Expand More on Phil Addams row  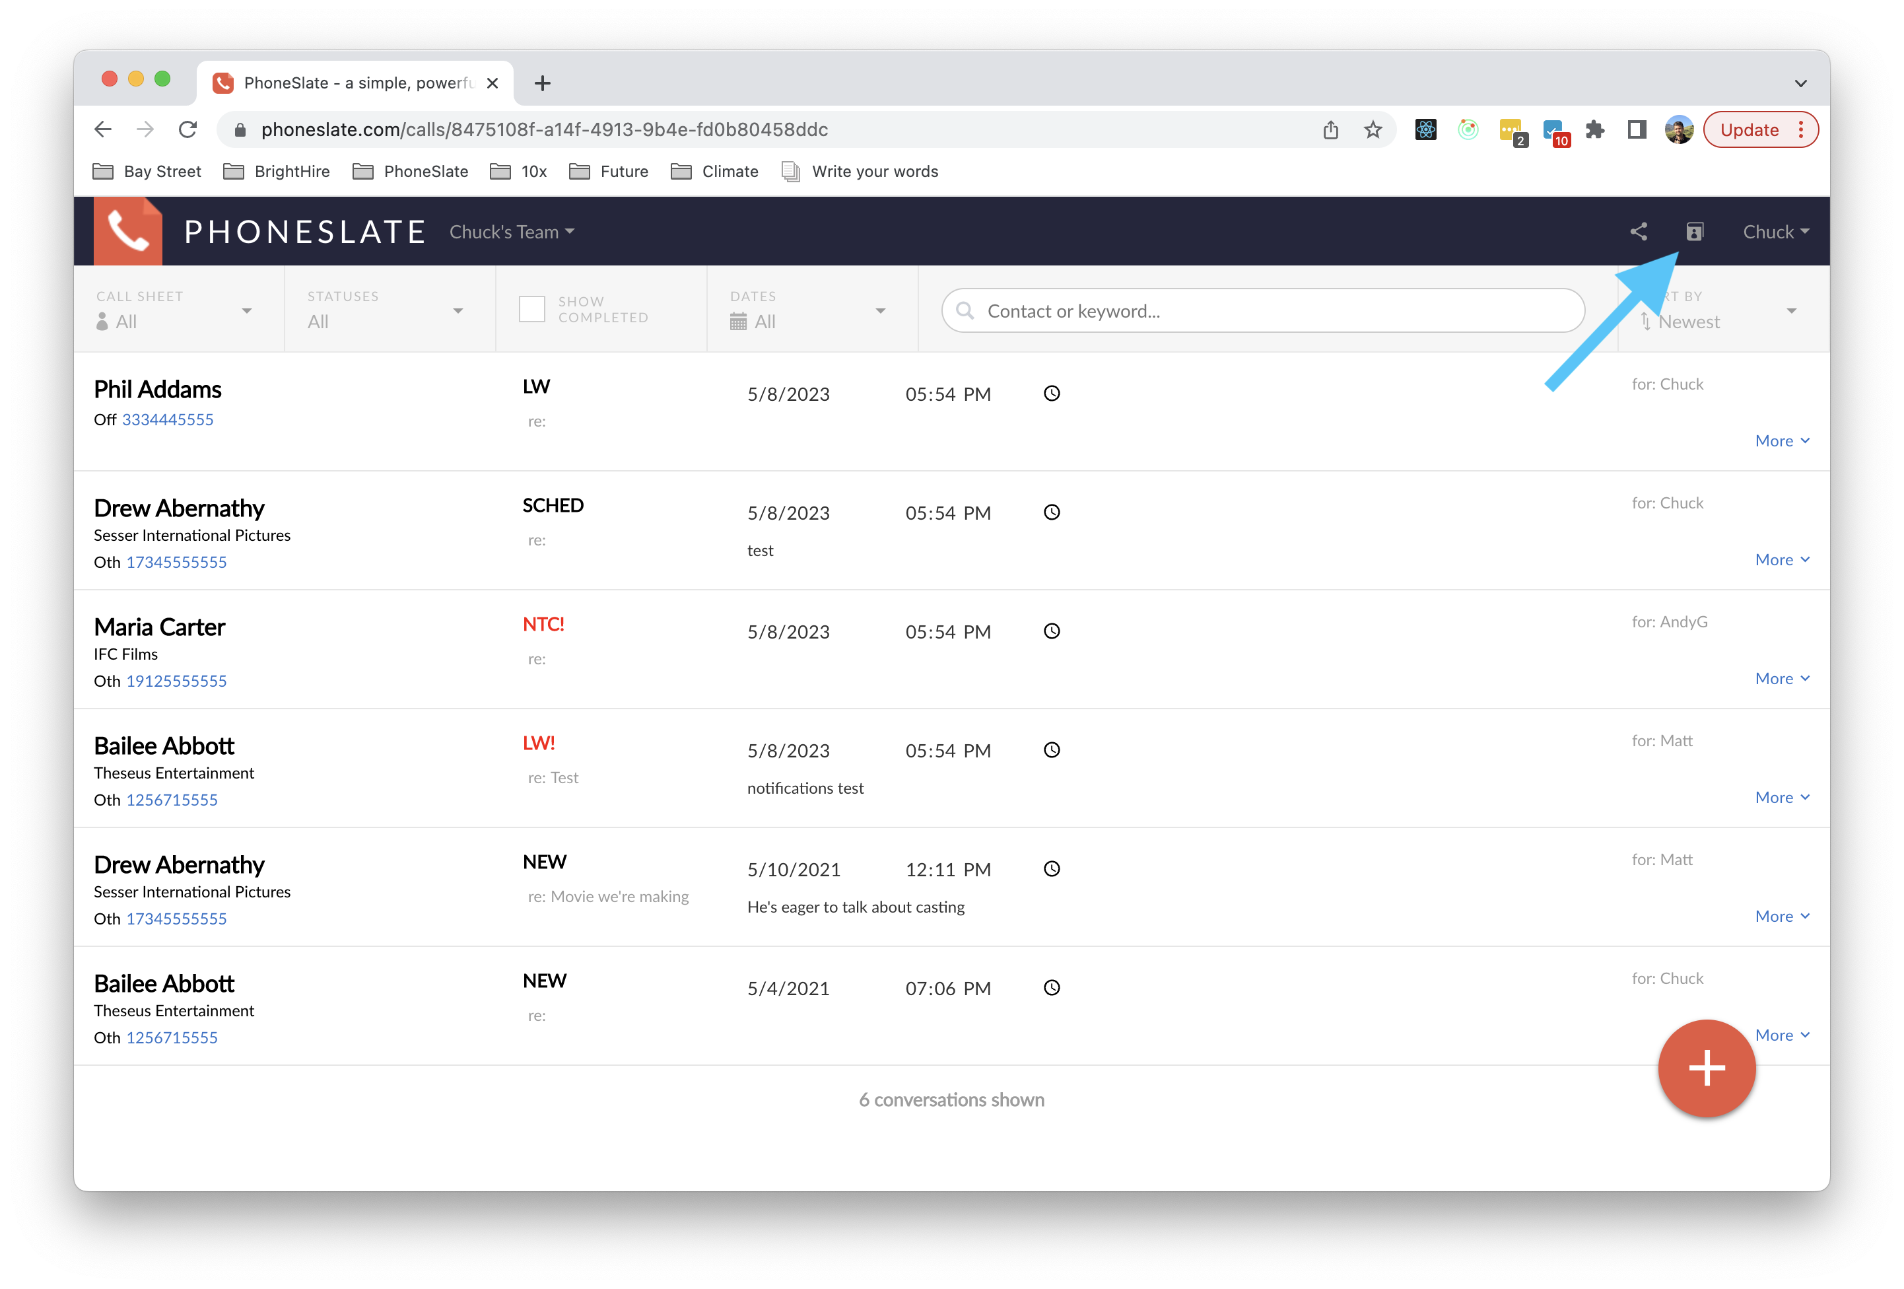pos(1782,441)
